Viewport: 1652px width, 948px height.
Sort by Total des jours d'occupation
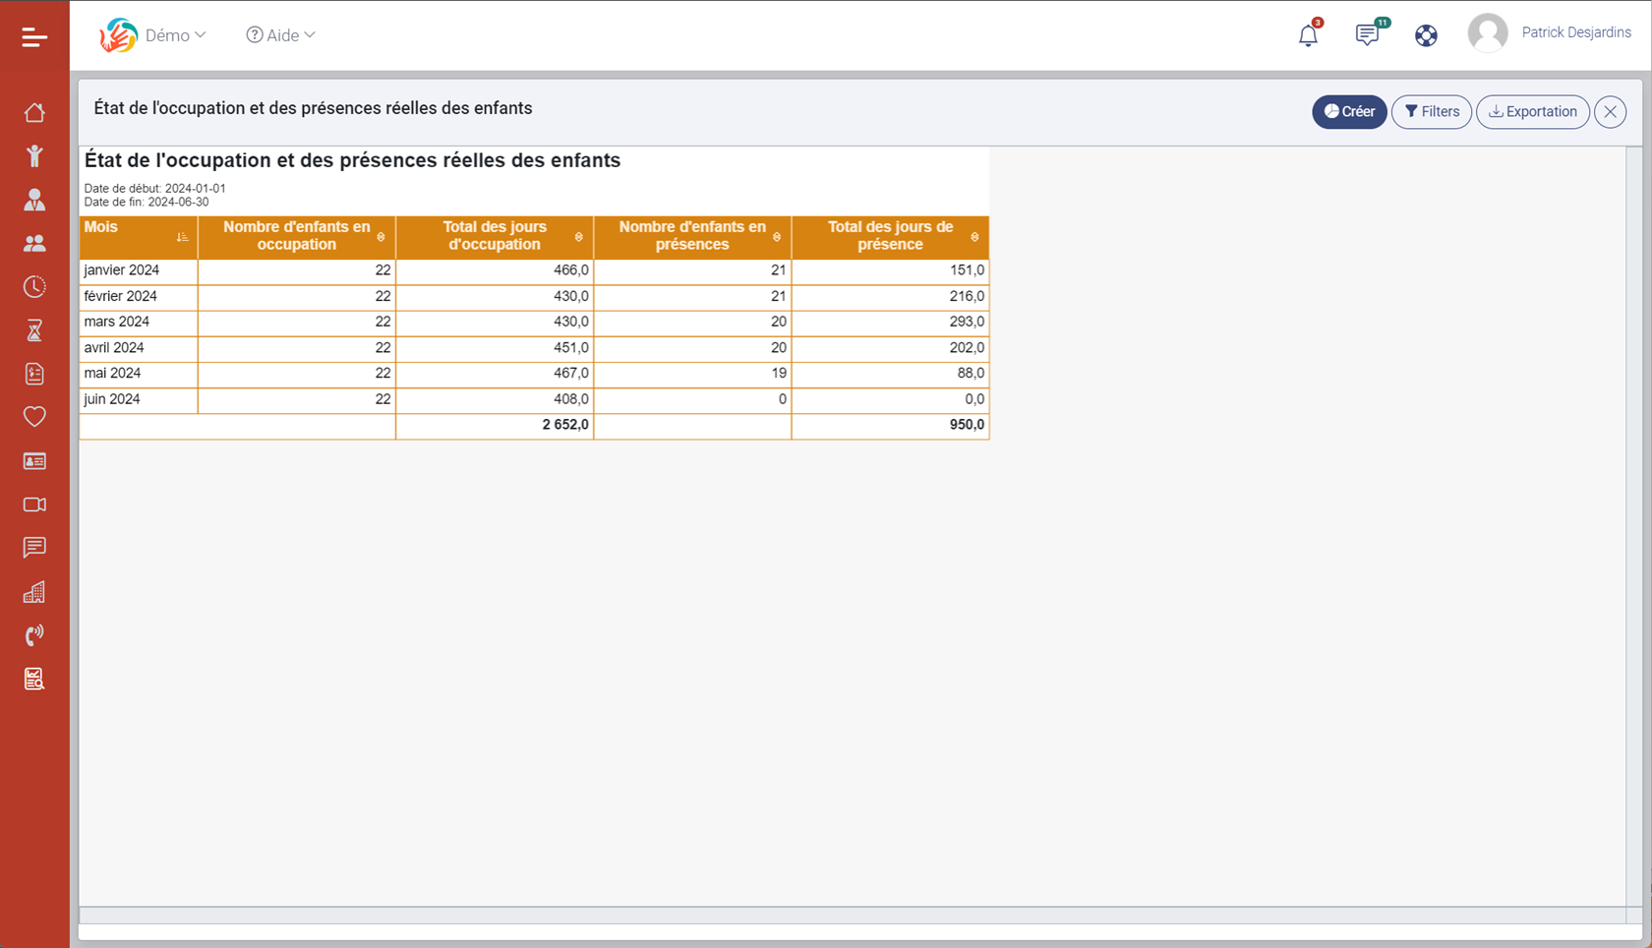(578, 237)
